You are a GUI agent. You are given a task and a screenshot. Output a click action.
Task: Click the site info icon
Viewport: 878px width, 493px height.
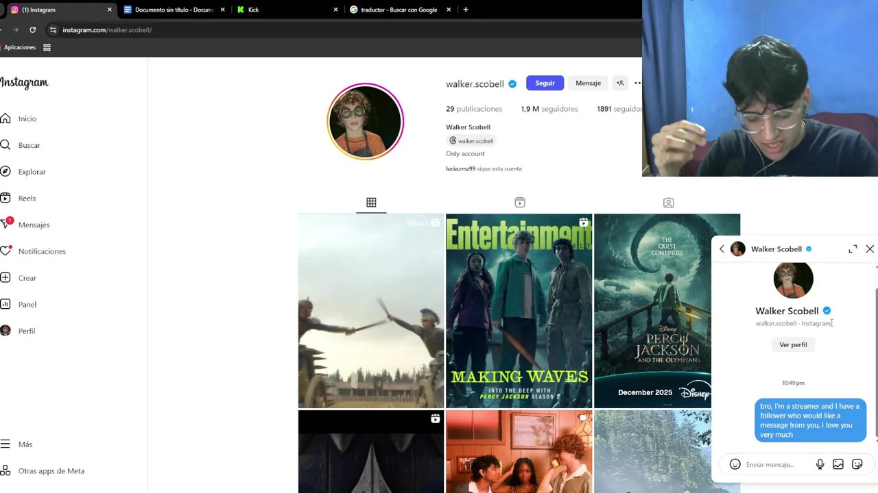(53, 29)
